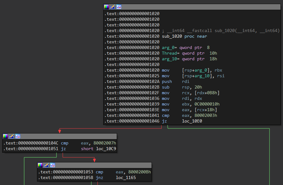Click the loc_10C9 jump target
Screen dimensions: 283x185
click(x=106, y=149)
